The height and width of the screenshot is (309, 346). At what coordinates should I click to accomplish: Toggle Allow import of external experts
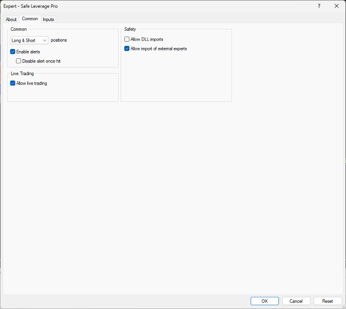click(x=127, y=48)
